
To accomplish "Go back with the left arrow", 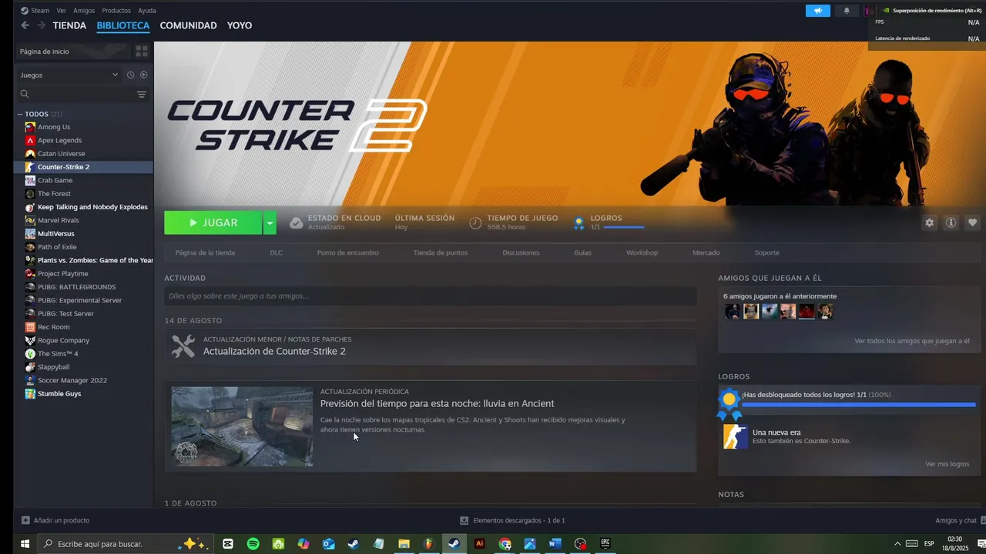I will point(25,25).
